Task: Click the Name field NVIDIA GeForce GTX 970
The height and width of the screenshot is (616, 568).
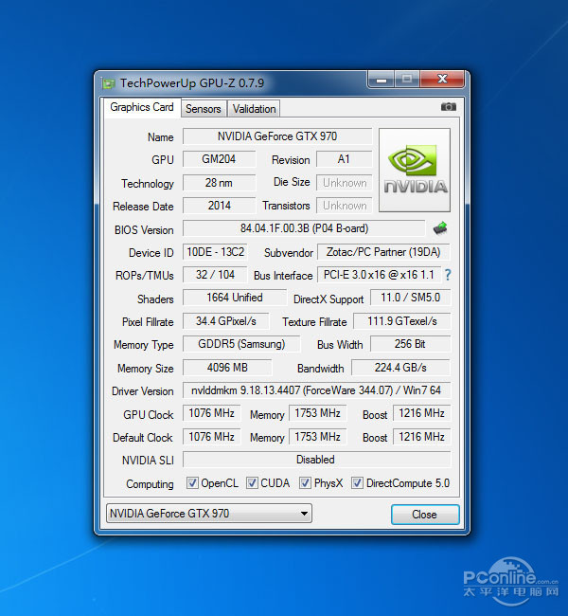Action: click(x=277, y=136)
